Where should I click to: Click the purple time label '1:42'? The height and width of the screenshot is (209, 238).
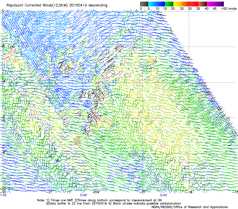(x=3, y=195)
